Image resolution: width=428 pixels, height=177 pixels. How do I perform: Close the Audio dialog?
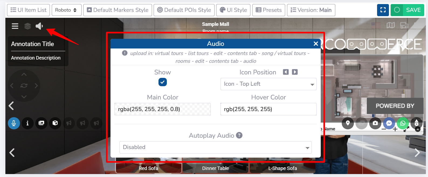316,44
